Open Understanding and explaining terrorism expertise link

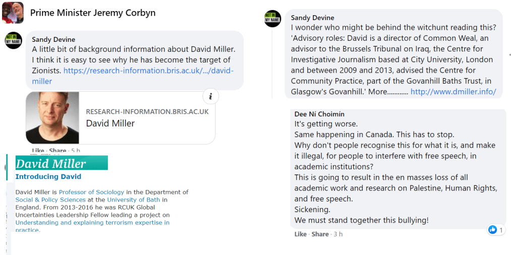point(92,222)
